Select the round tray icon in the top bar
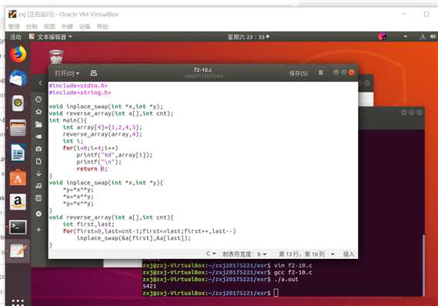This screenshot has width=438, height=306. tap(383, 37)
